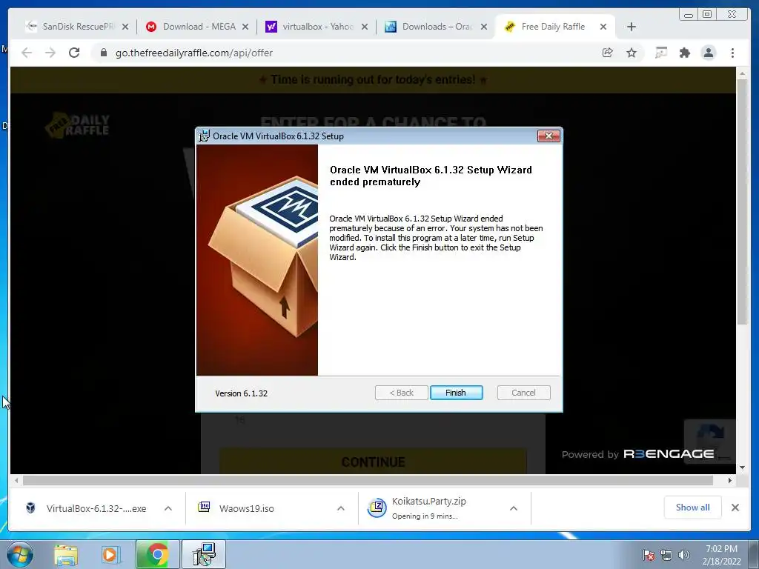The height and width of the screenshot is (569, 759).
Task: Click the taskbar clock showing 7:02 PM
Action: point(721,554)
